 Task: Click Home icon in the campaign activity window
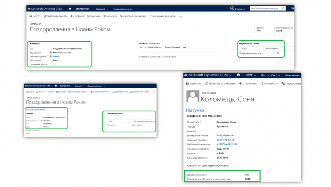tap(56, 86)
